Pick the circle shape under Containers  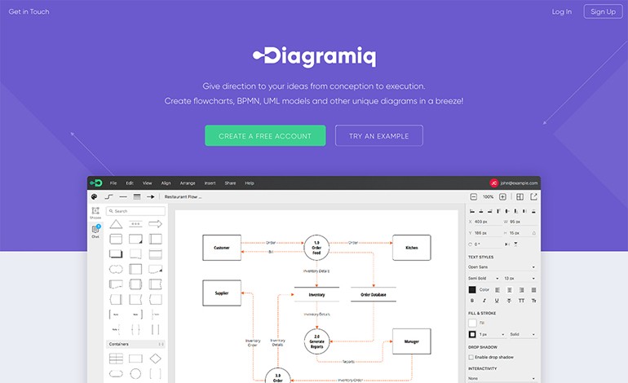tap(135, 373)
